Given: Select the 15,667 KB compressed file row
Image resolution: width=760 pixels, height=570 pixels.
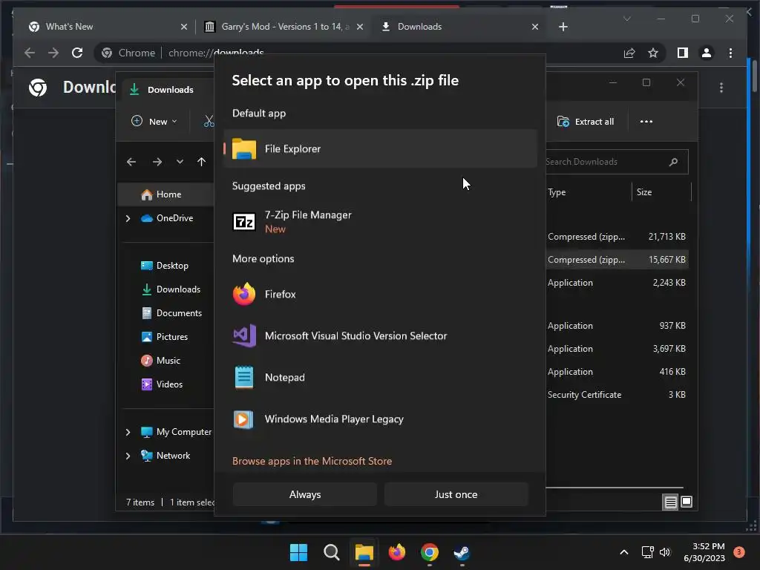Looking at the screenshot, I should tap(617, 260).
